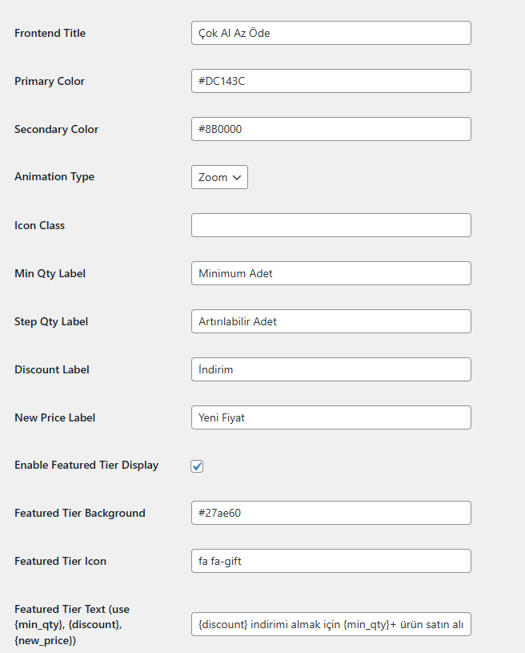525x653 pixels.
Task: Focus the Discount Label field İndirim
Action: [x=331, y=369]
